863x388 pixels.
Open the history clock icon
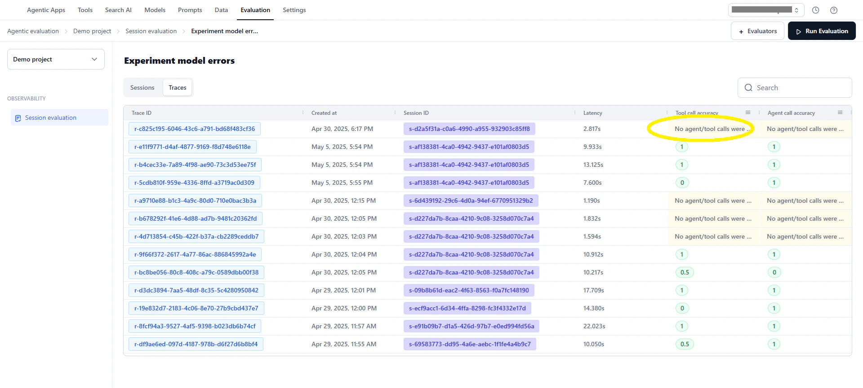[815, 10]
